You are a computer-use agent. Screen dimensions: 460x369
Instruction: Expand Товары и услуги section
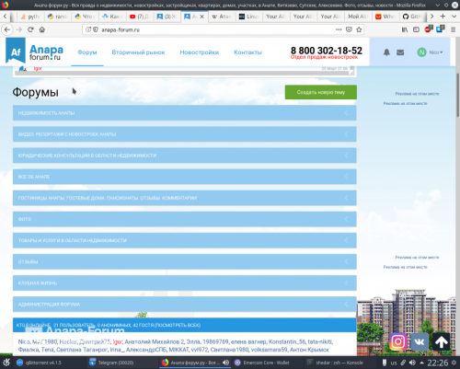185,240
